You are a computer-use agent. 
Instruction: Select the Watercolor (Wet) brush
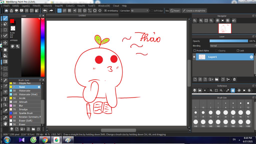click(25, 94)
